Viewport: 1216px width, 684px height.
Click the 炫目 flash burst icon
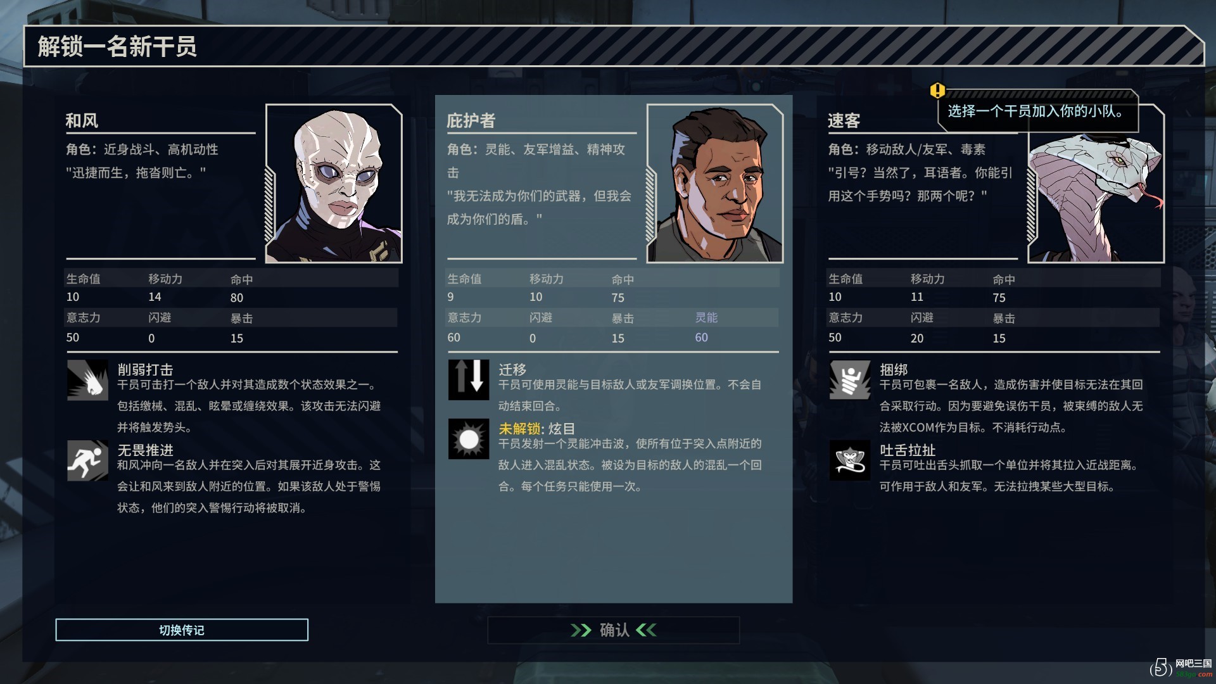[x=469, y=439]
